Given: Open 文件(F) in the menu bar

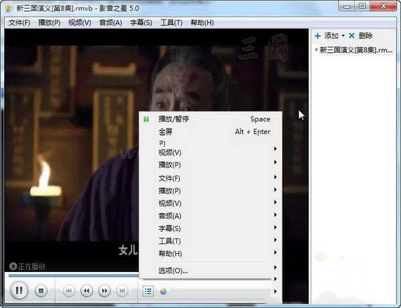Looking at the screenshot, I should [x=19, y=23].
